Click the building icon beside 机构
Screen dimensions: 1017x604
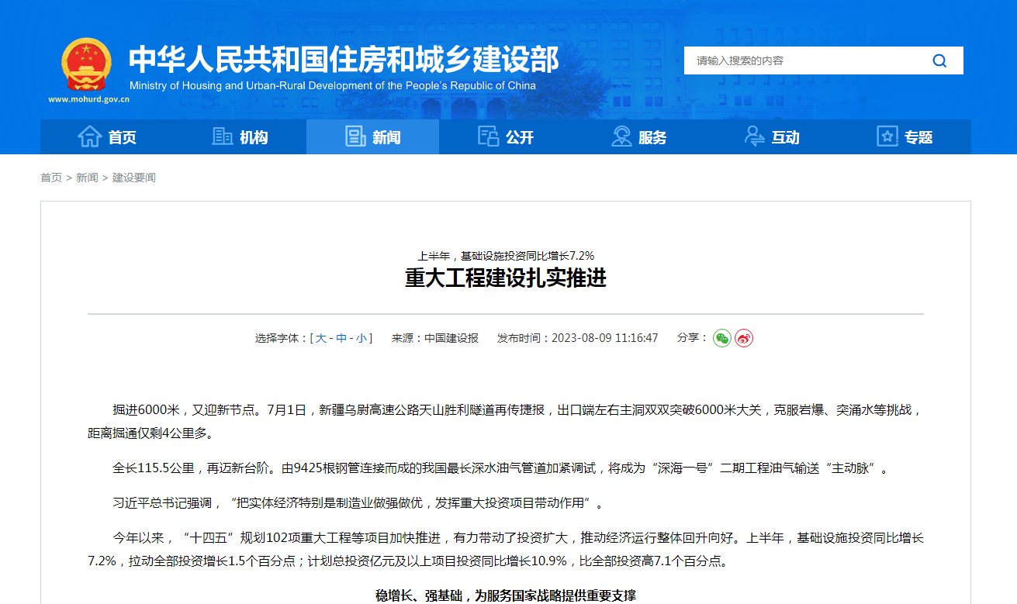pyautogui.click(x=223, y=136)
